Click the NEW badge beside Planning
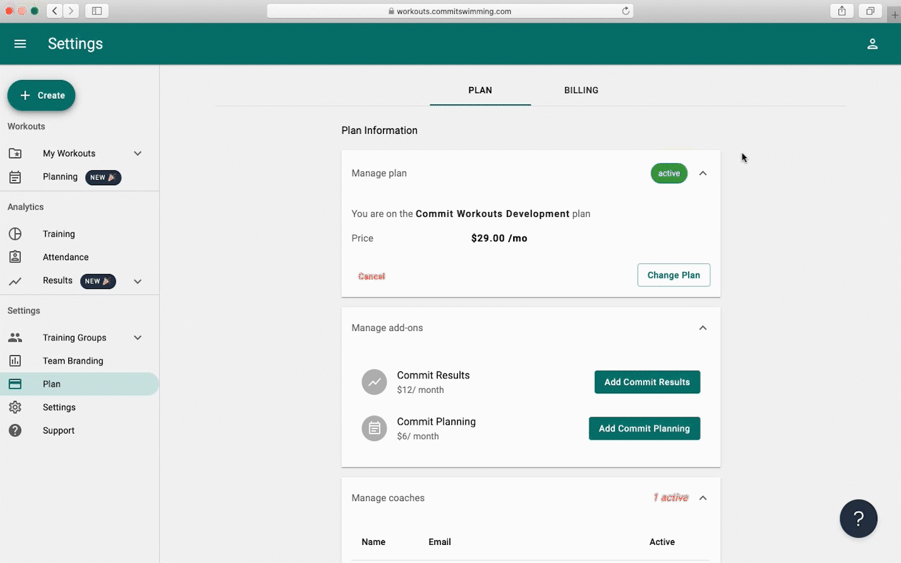The image size is (901, 563). [x=103, y=178]
